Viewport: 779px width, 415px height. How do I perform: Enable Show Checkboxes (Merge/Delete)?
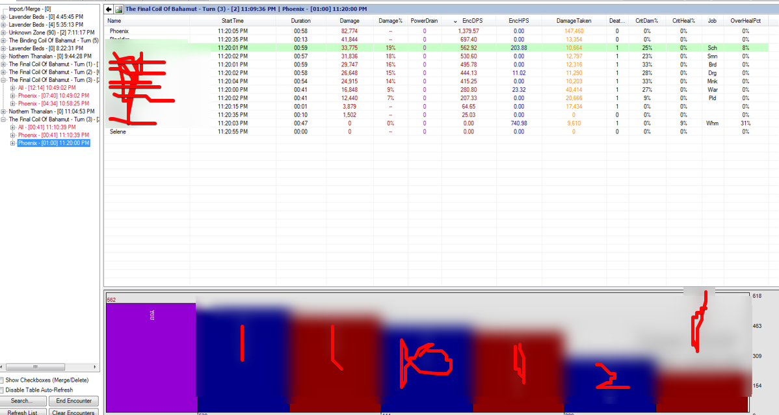tap(1, 381)
